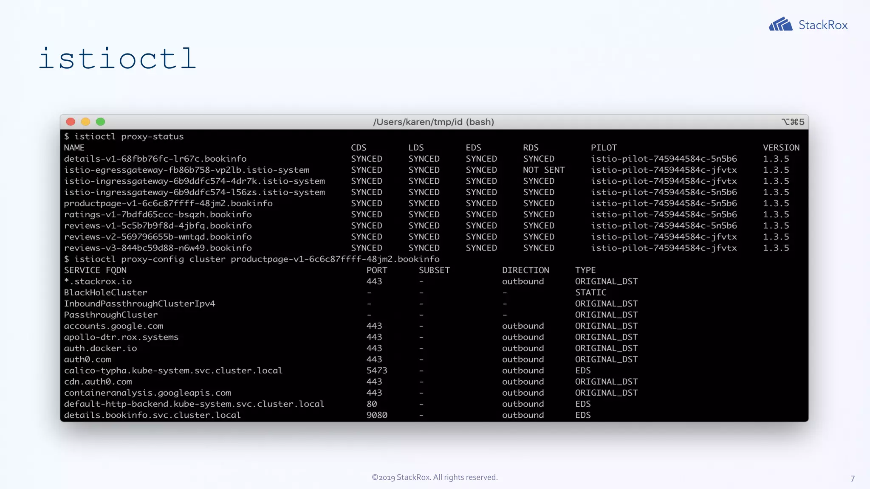Click the slide number 7
Screen dimensions: 870x489
point(852,479)
